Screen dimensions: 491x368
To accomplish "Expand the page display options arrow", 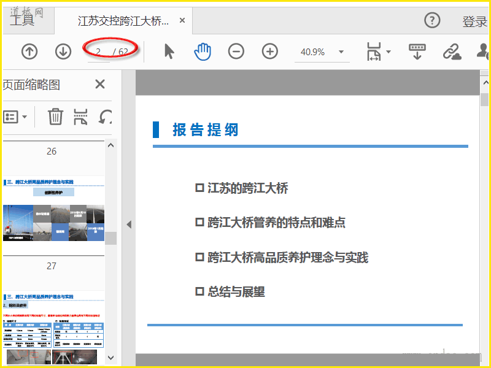I will (x=389, y=52).
